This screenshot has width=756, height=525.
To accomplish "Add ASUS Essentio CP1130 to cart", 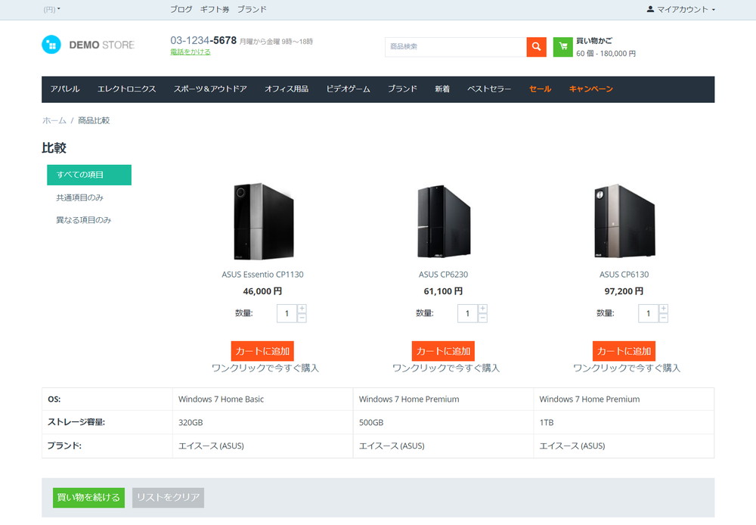I will (262, 351).
